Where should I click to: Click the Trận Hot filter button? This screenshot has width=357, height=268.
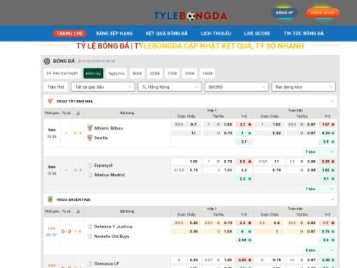coord(55,87)
